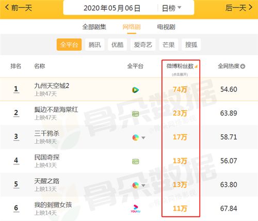Open 我的刺猬女孩 show entry
This screenshot has width=258, height=221.
pos(53,205)
